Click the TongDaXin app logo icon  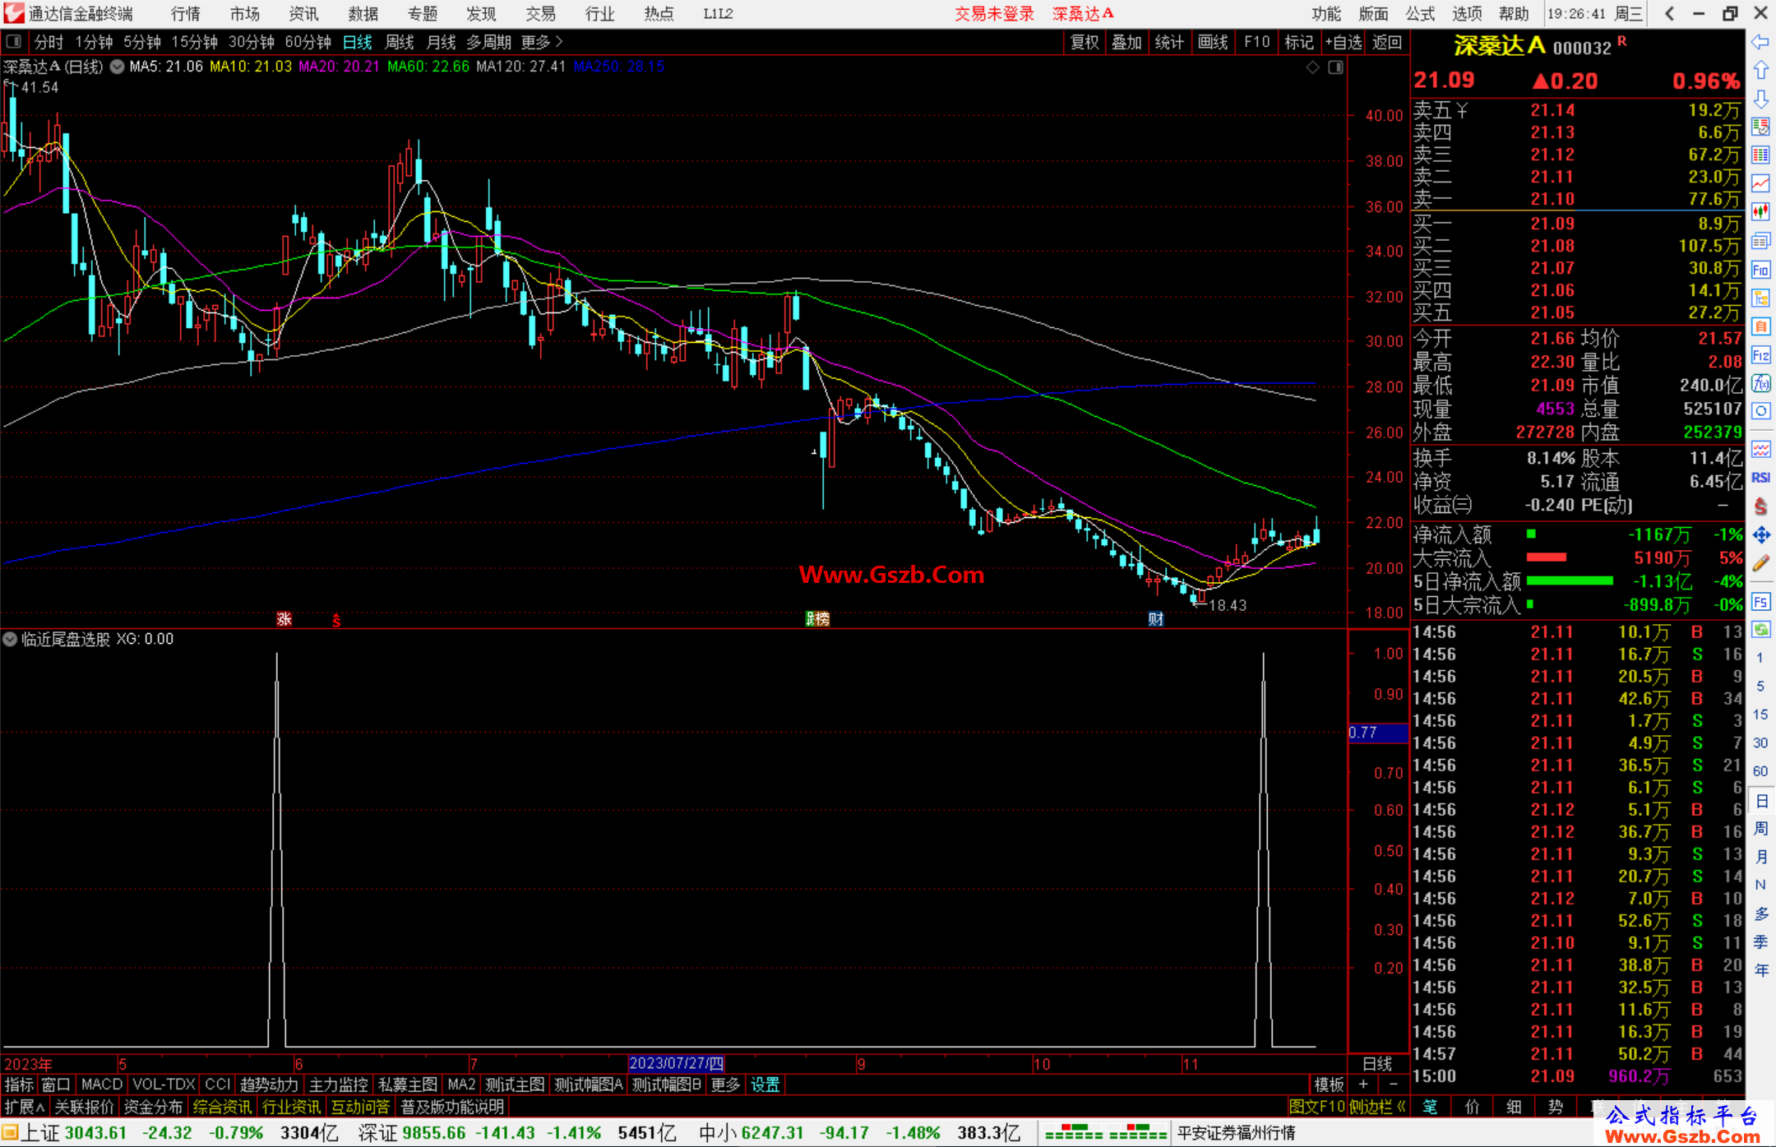tap(13, 13)
